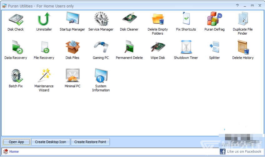Click Create Restore Point button
This screenshot has width=265, height=157.
point(90,142)
